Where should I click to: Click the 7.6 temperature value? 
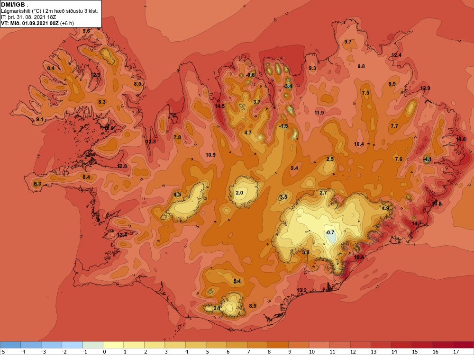click(399, 159)
